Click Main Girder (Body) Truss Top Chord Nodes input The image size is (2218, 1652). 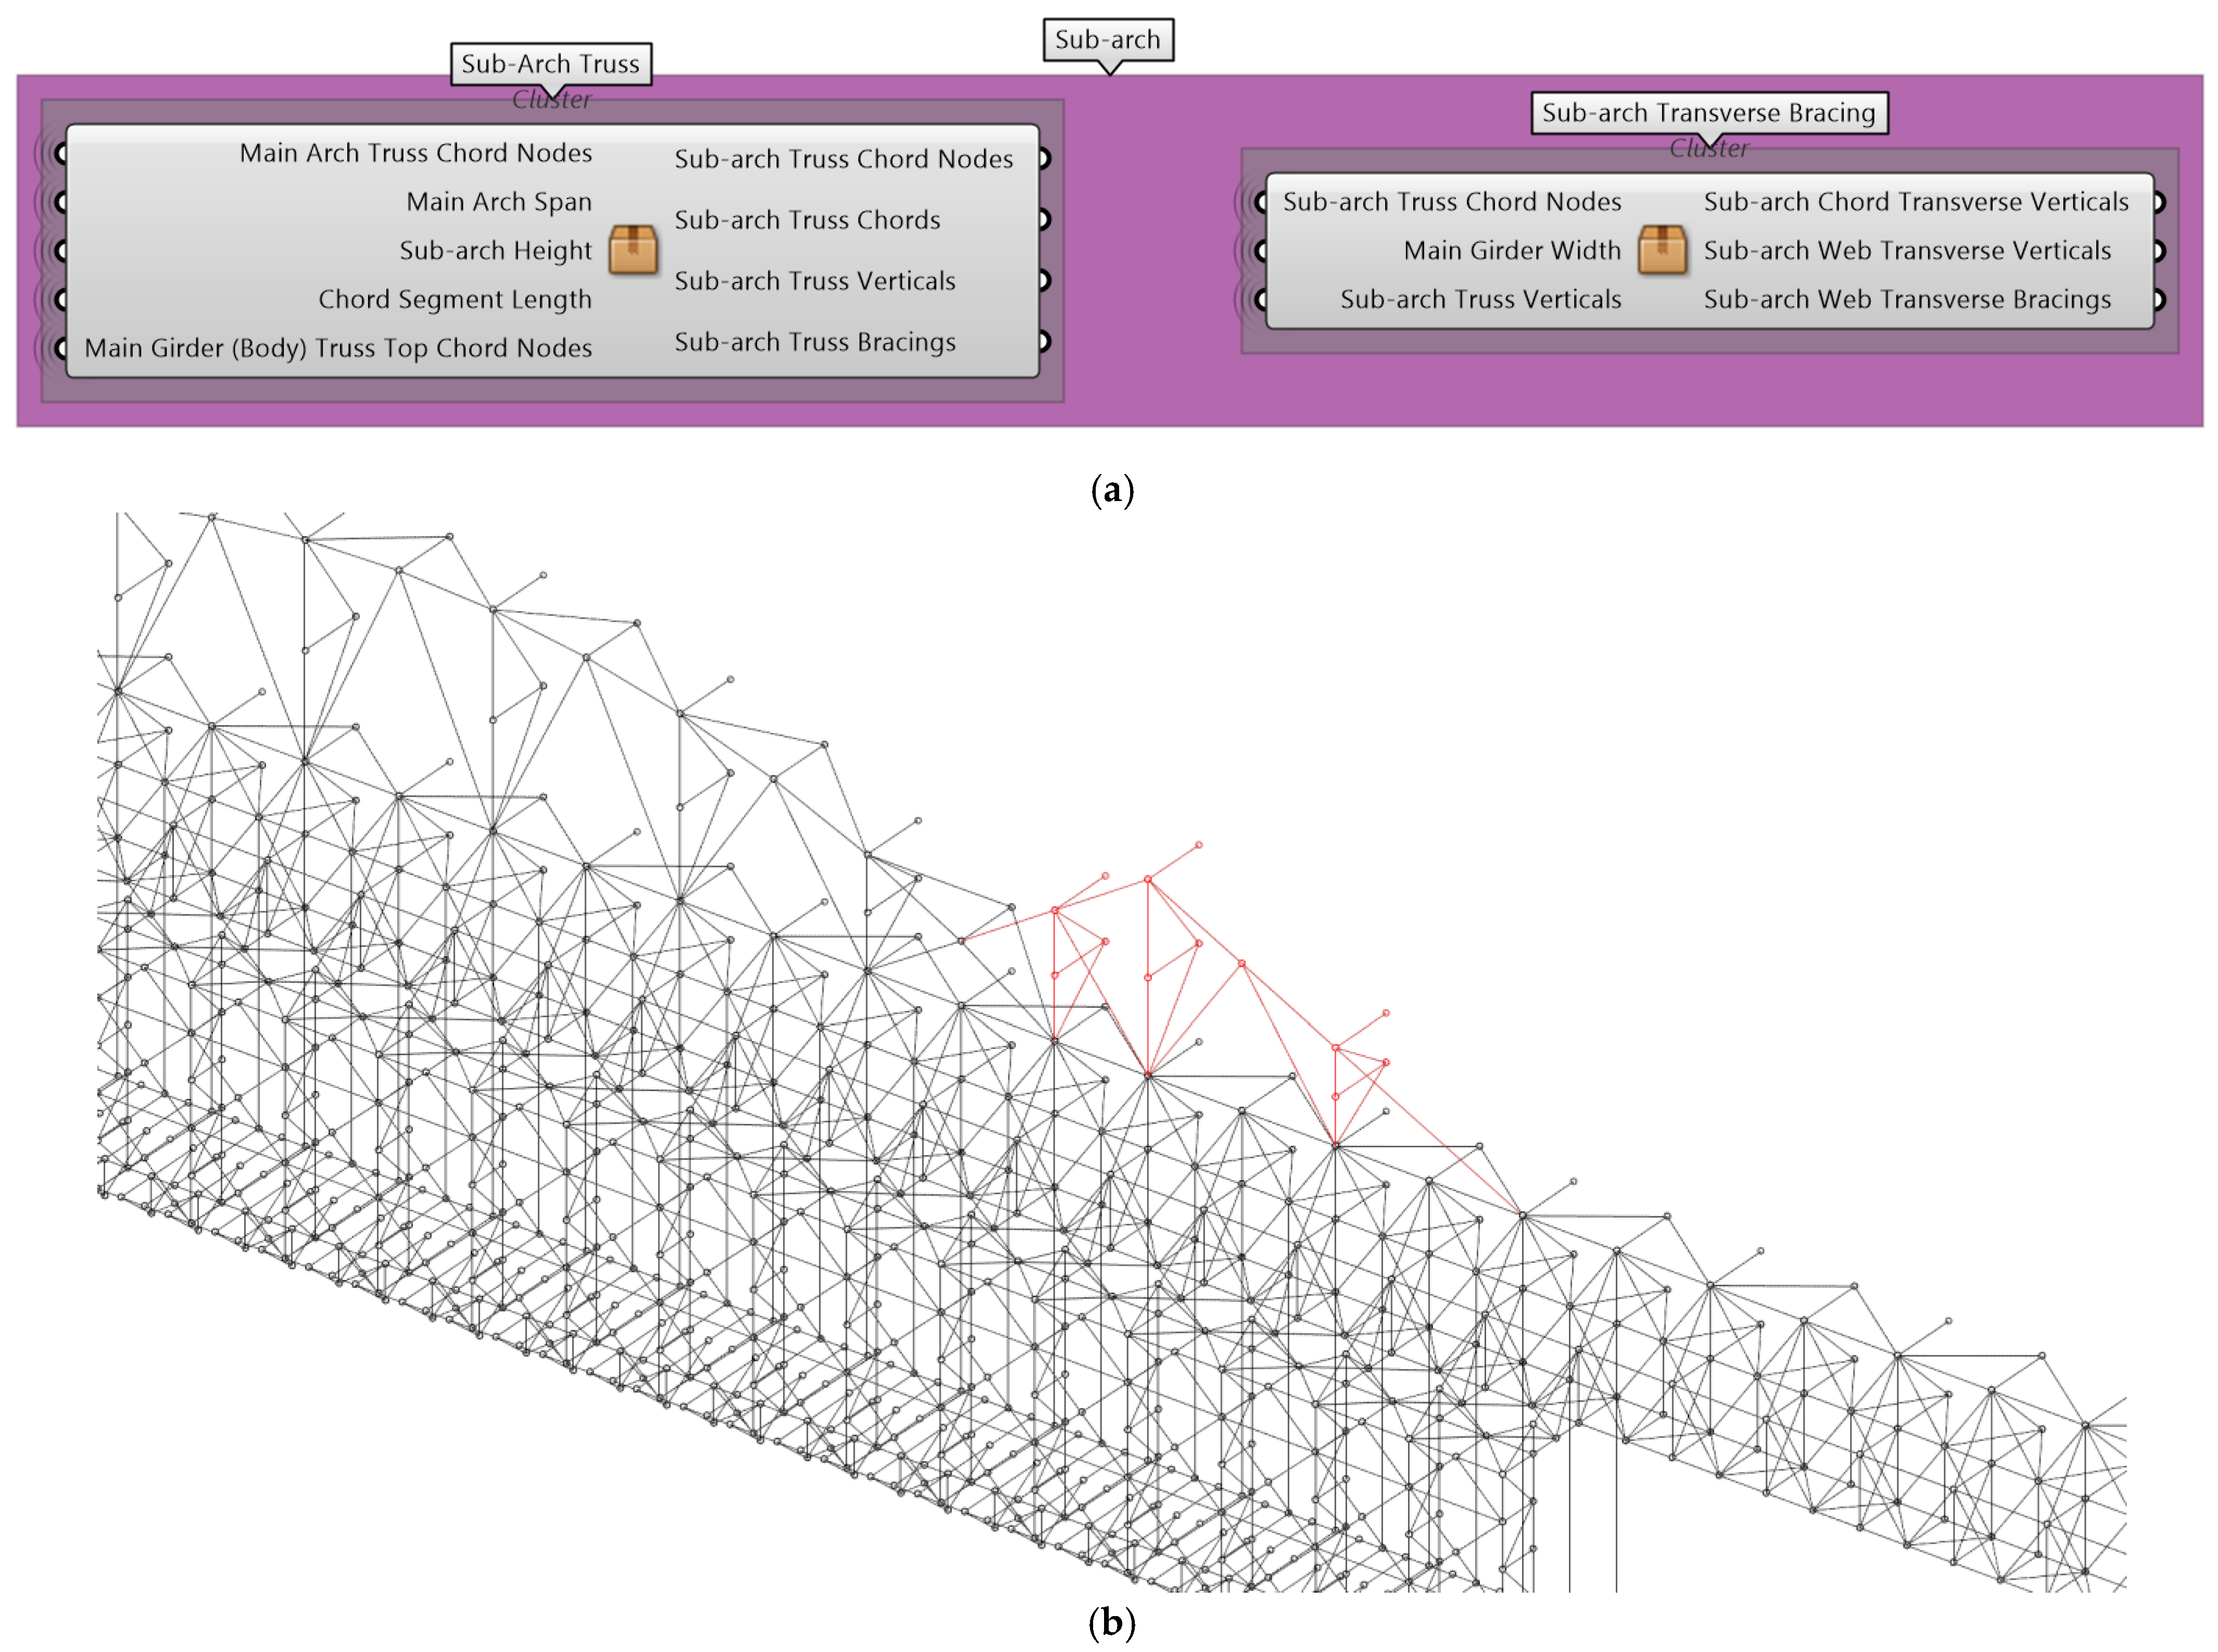coord(338,348)
